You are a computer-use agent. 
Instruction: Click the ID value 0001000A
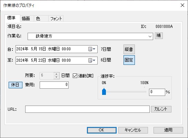(x=164, y=27)
